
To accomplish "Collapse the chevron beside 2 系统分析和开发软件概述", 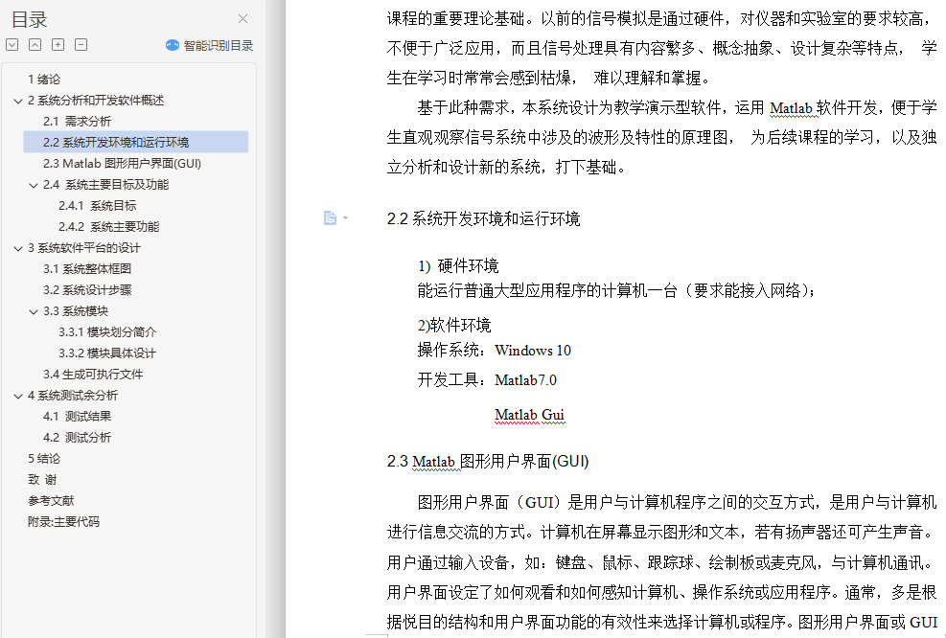I will (x=18, y=101).
